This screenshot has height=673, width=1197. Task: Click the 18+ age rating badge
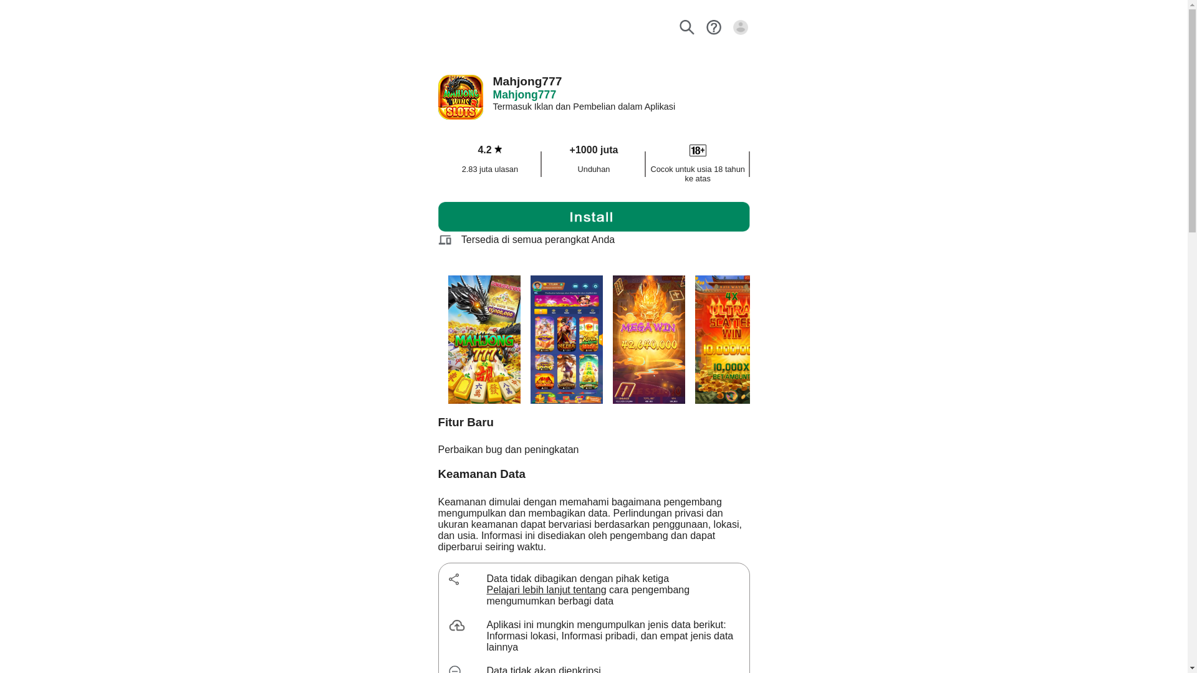click(698, 151)
